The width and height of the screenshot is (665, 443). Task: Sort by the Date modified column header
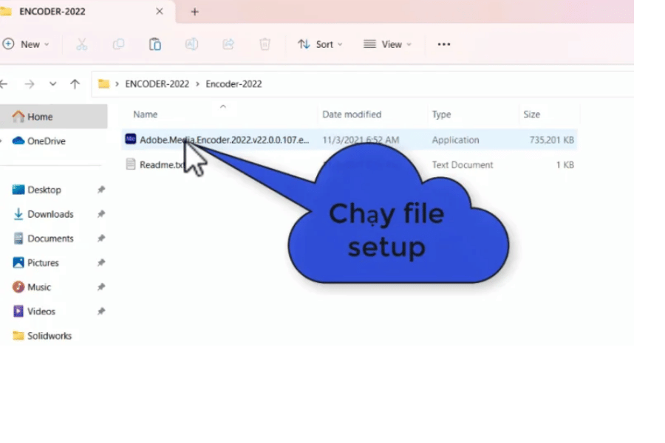tap(352, 114)
